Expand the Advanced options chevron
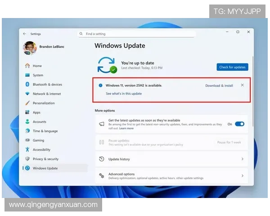This screenshot has width=270, height=216. coord(243,175)
